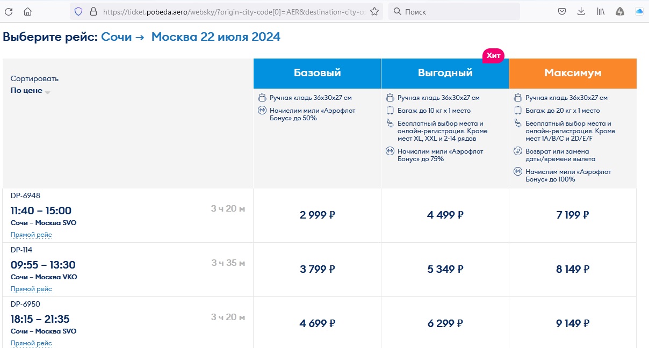Reload the page in the browser
Image resolution: width=649 pixels, height=348 pixels.
click(9, 11)
